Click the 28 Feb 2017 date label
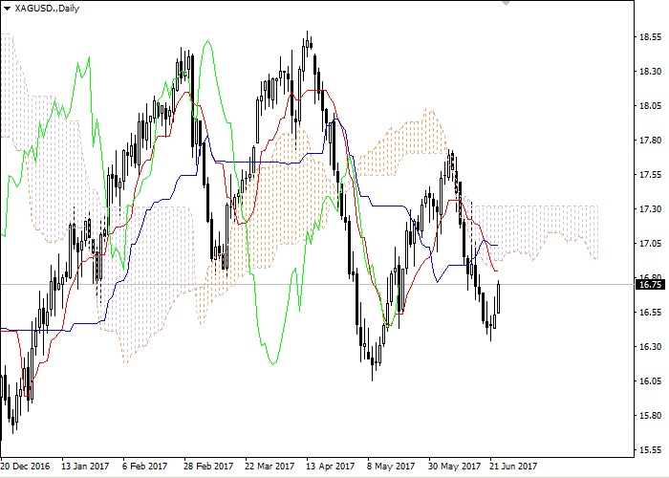 208,467
